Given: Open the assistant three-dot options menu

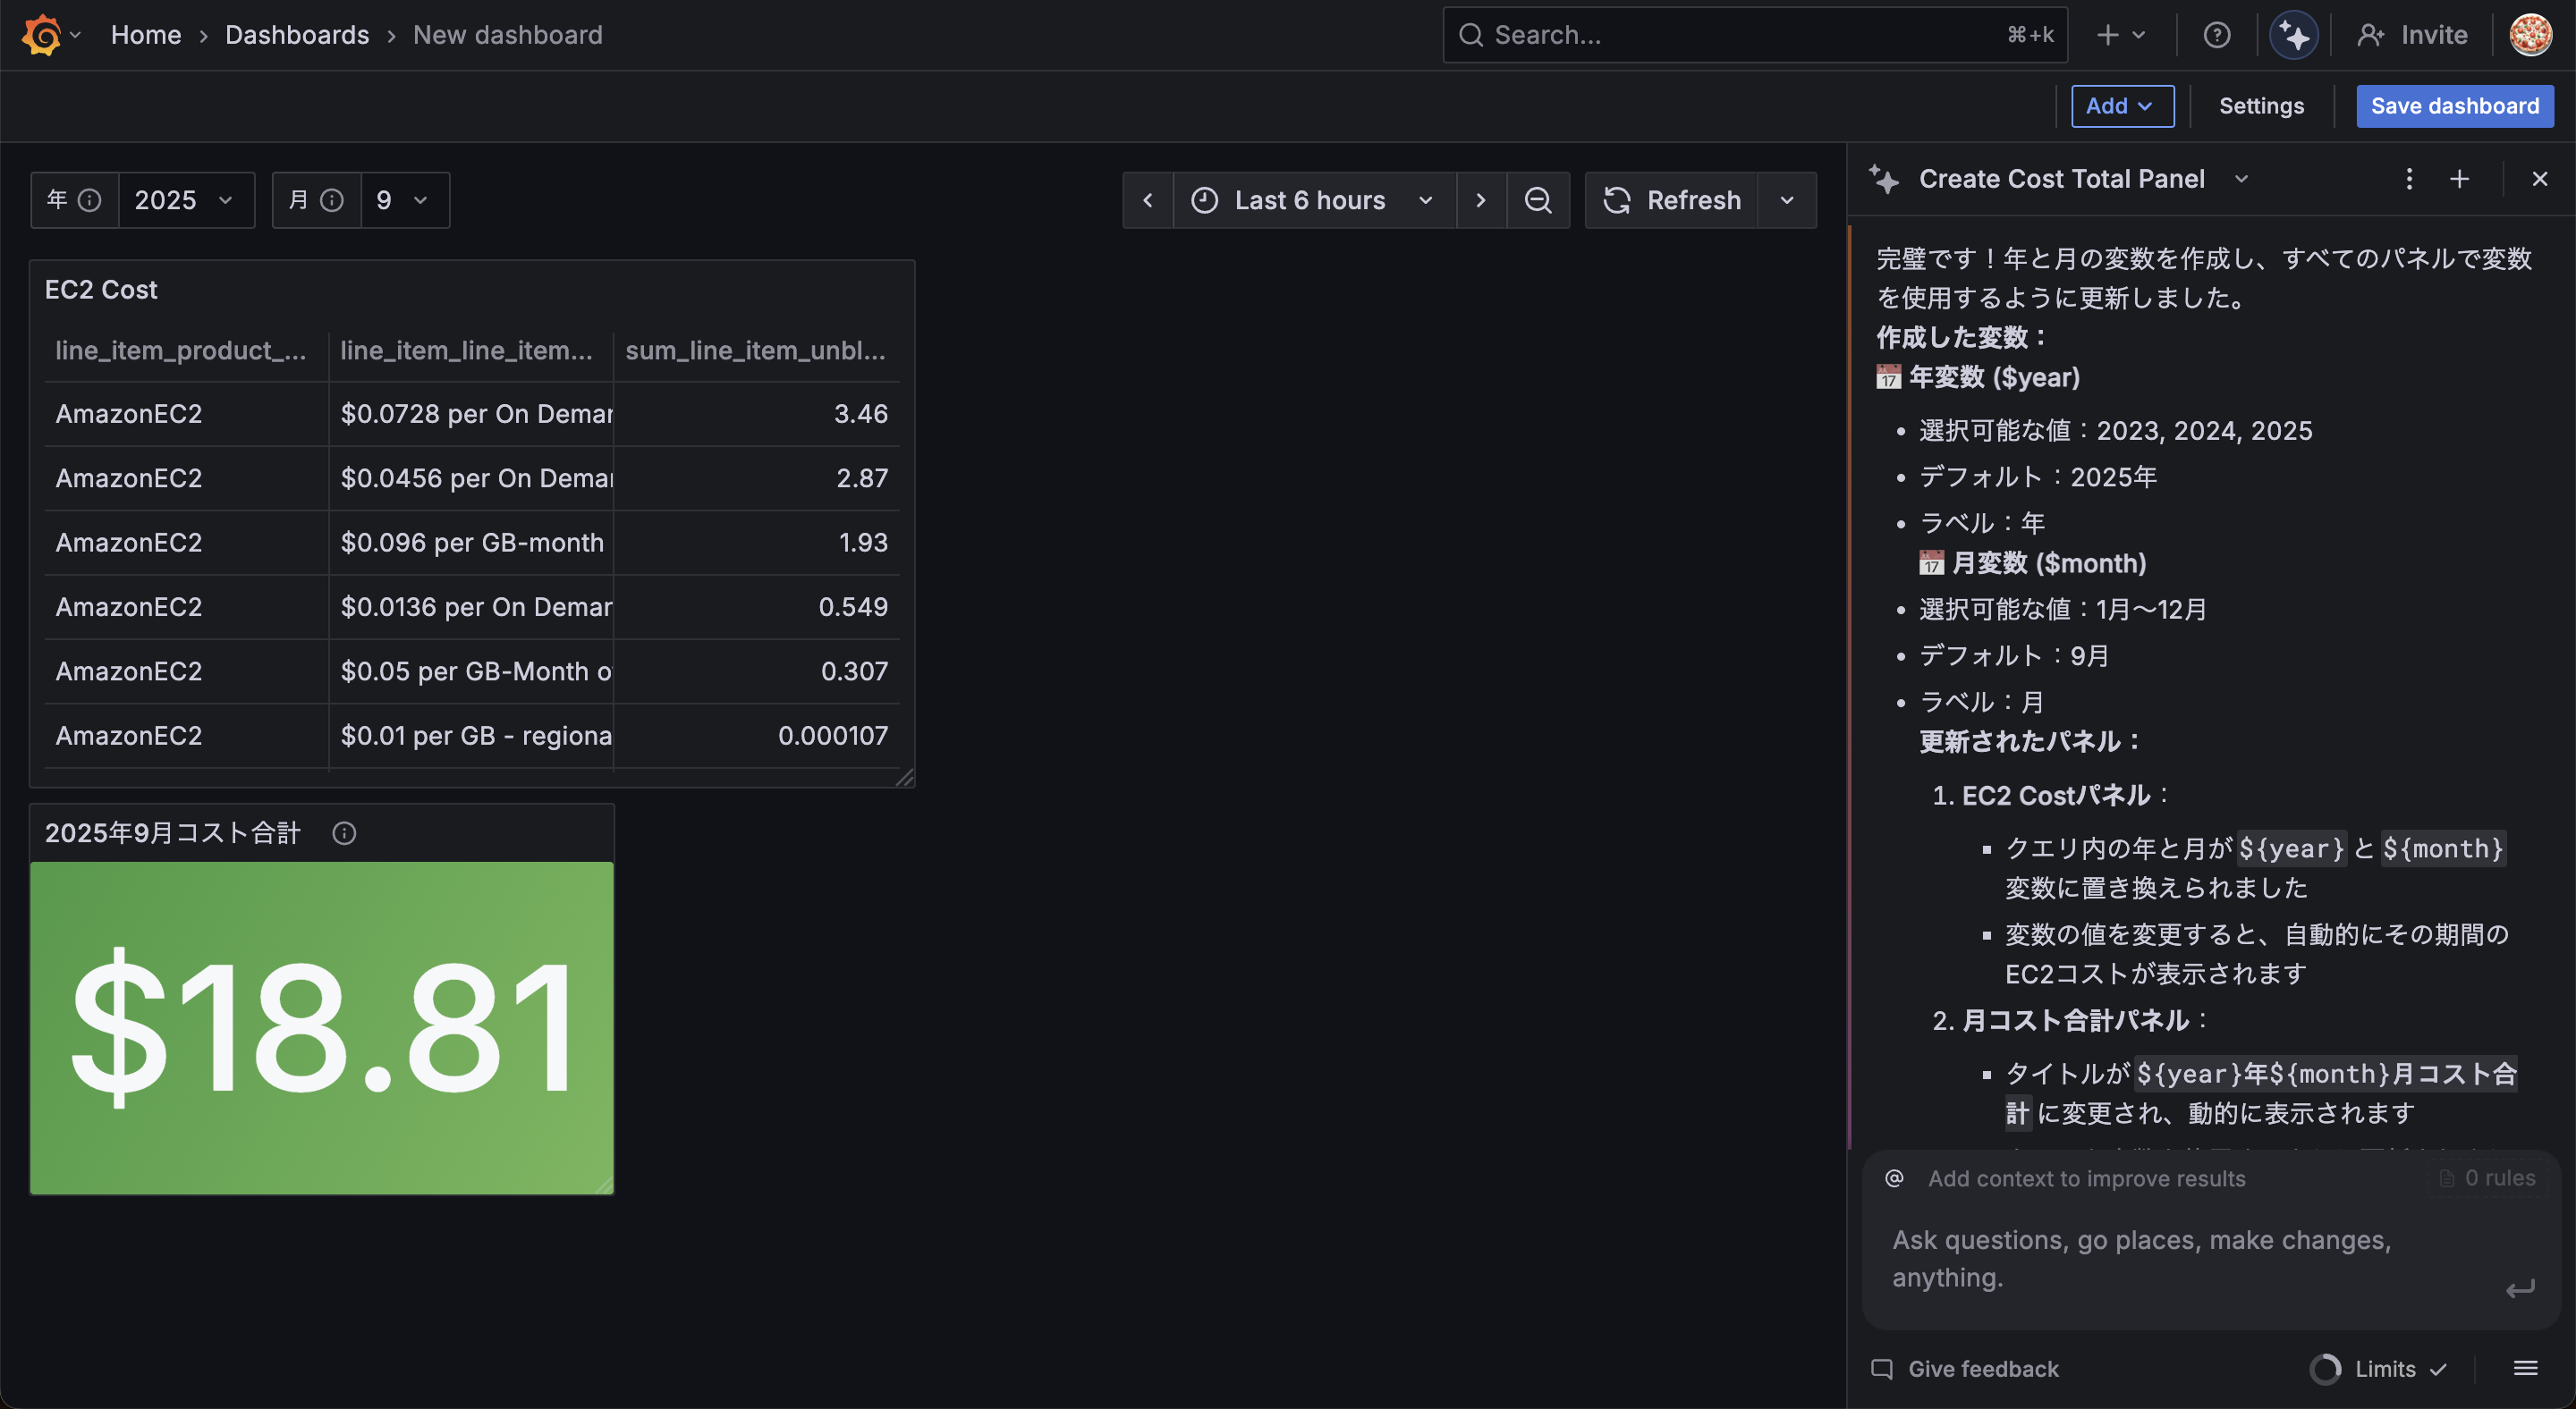Looking at the screenshot, I should tap(2408, 179).
